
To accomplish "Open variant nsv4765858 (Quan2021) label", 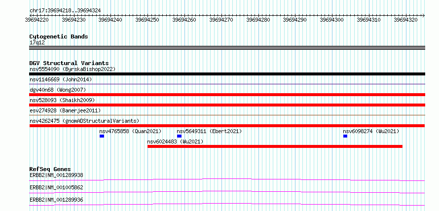I will click(131, 131).
